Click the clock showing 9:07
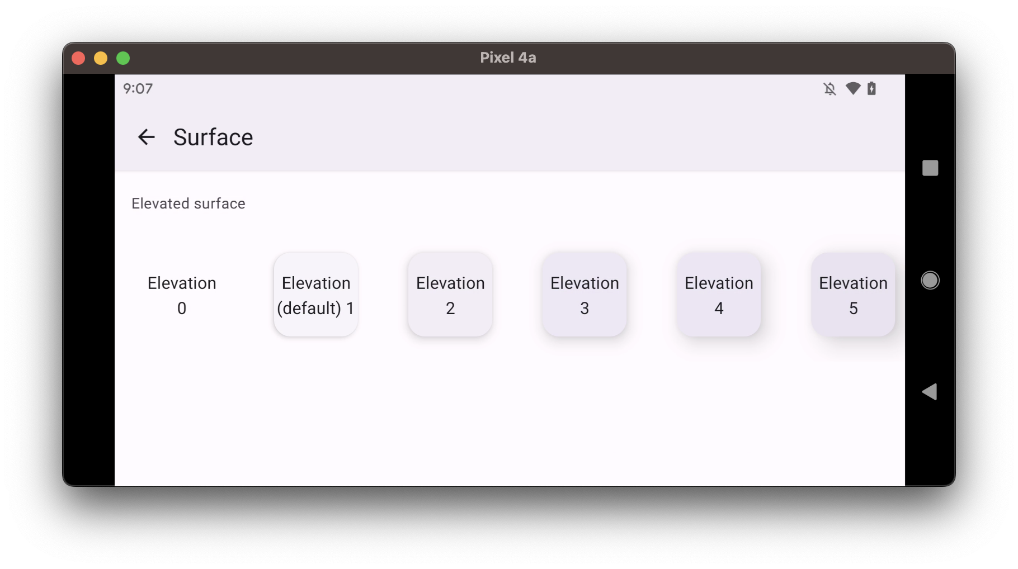The height and width of the screenshot is (569, 1018). pyautogui.click(x=138, y=88)
